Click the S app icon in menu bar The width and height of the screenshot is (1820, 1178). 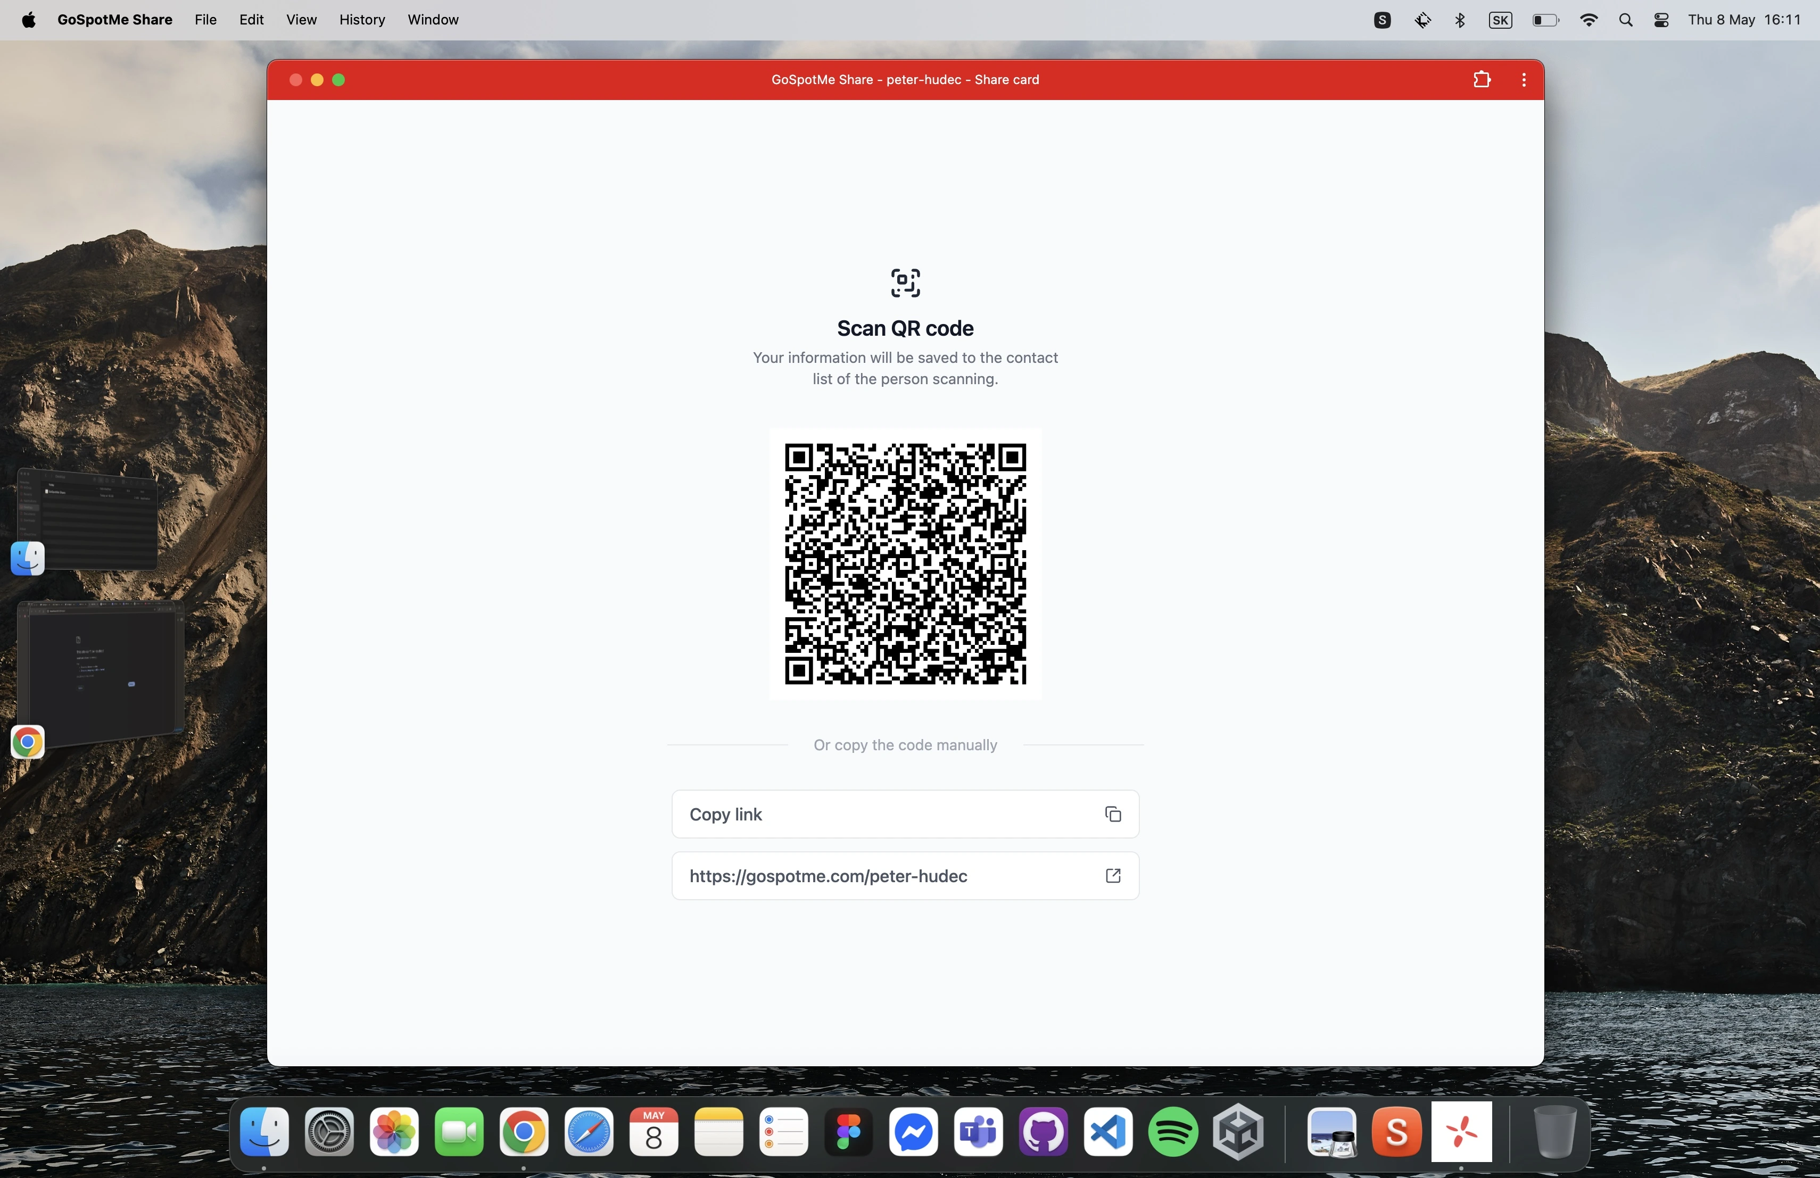pos(1382,21)
